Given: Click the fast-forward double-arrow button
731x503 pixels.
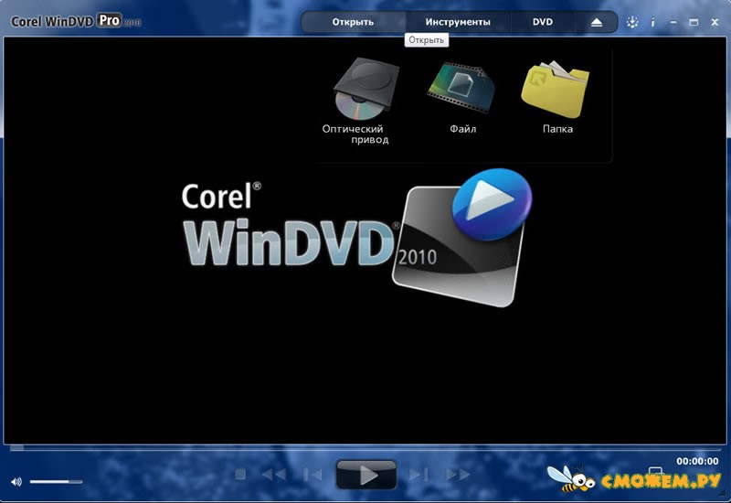Looking at the screenshot, I should click(458, 475).
